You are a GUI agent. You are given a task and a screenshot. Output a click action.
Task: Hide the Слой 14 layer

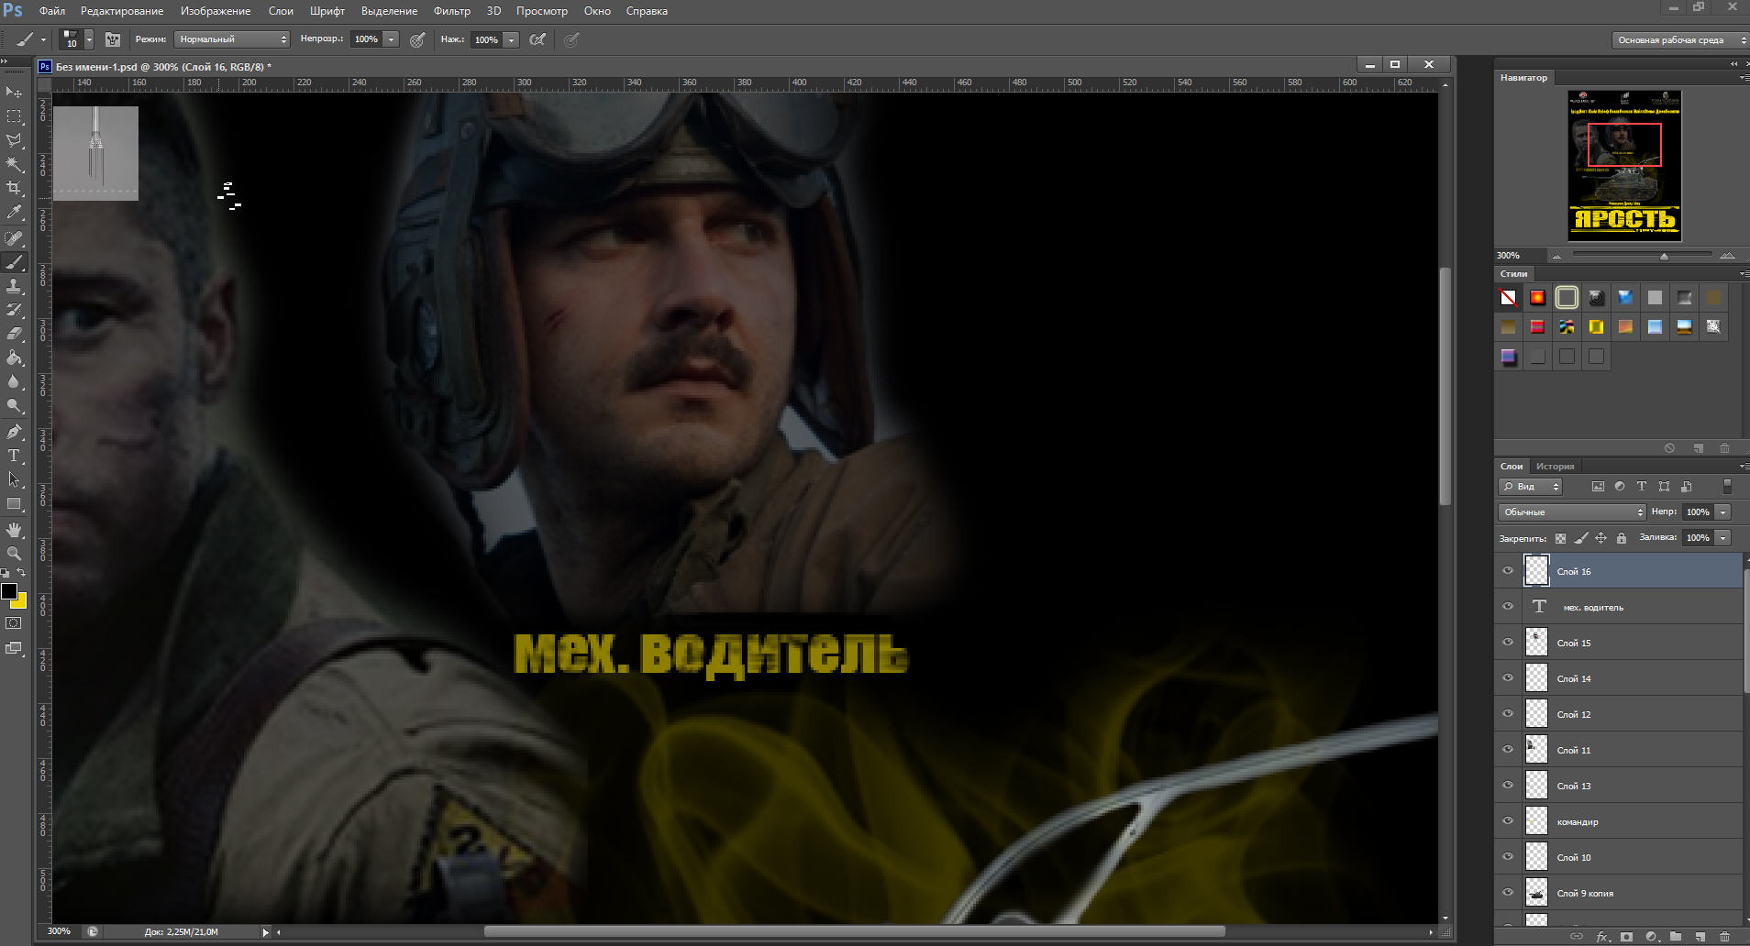click(x=1508, y=678)
